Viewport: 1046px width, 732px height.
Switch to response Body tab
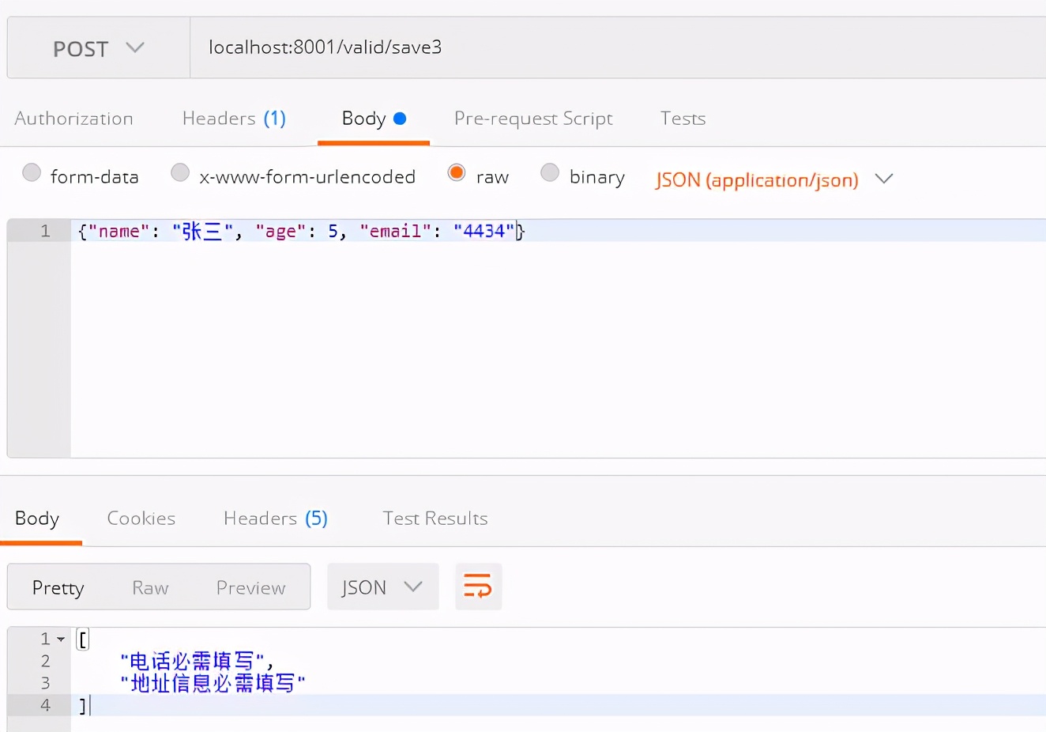tap(37, 519)
